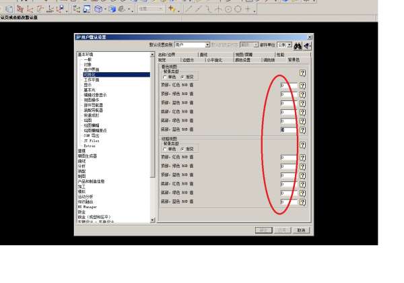404x283 pixels.
Task: Click the tree scrollbar down arrow
Action: point(153,221)
